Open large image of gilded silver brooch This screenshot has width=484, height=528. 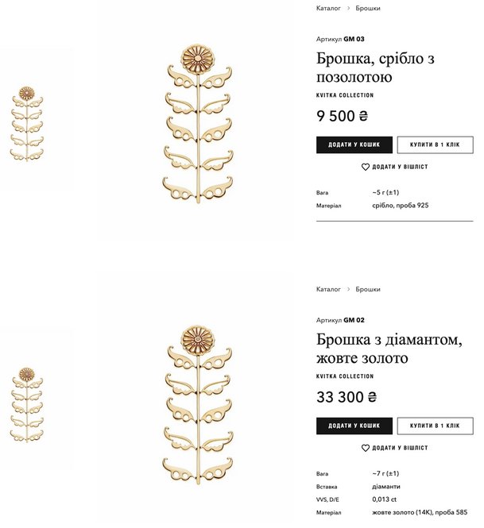[x=197, y=123]
